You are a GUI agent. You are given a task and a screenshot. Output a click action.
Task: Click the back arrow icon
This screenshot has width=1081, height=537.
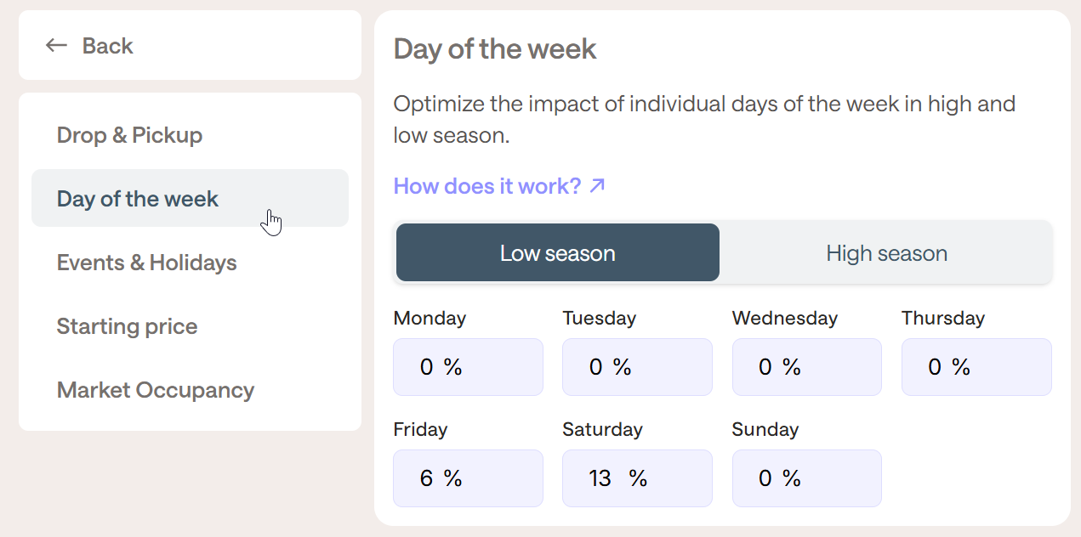[56, 46]
